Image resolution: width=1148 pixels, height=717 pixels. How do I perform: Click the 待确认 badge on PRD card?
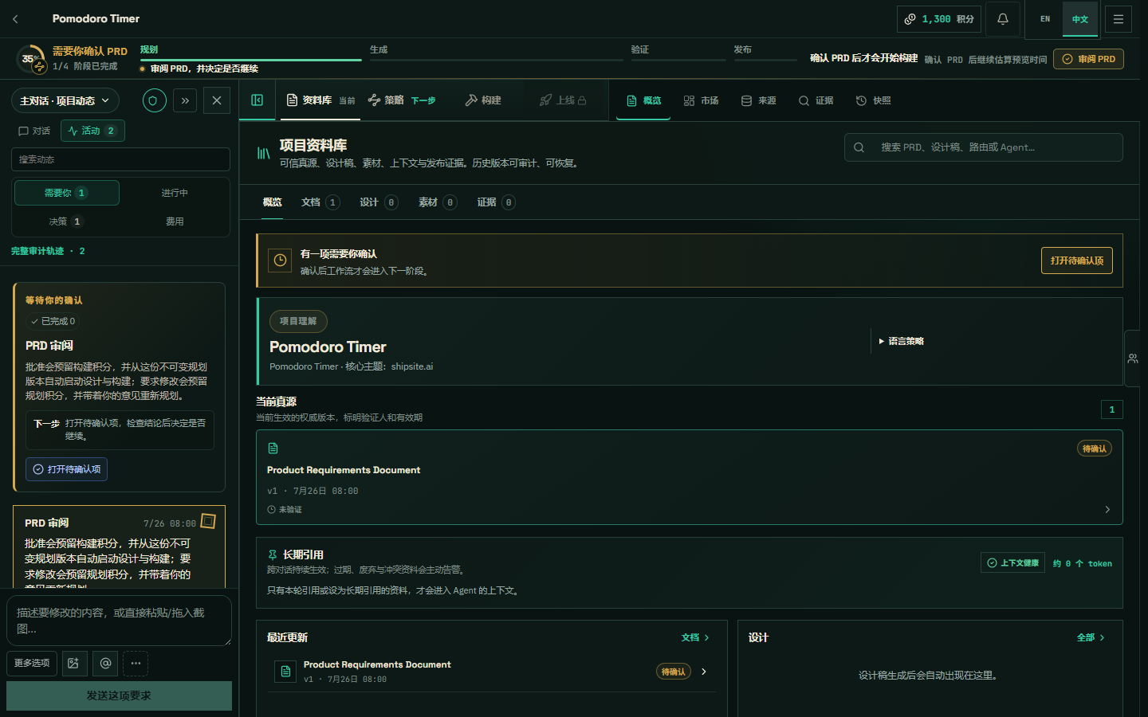[1095, 449]
